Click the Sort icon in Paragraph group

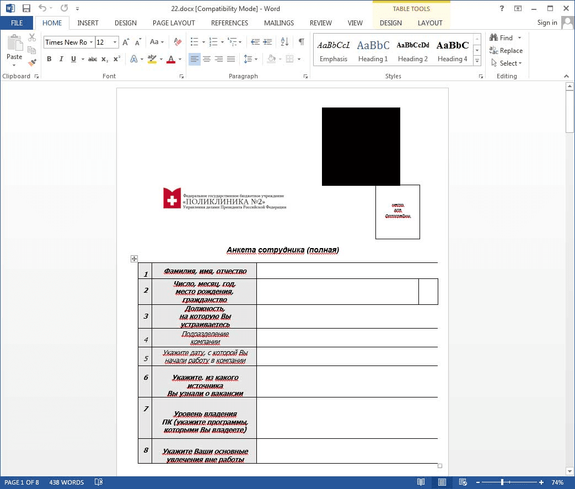[x=284, y=42]
